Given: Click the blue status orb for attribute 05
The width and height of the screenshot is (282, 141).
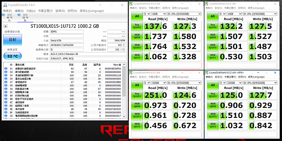Looking at the screenshot, I should click(x=6, y=79).
